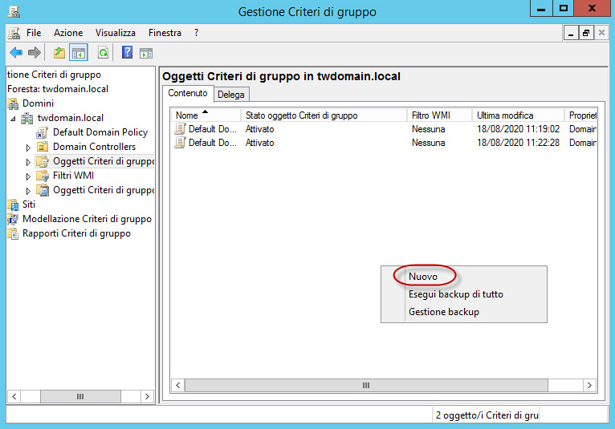Choose Nuovo from the context menu
The image size is (615, 429).
423,277
